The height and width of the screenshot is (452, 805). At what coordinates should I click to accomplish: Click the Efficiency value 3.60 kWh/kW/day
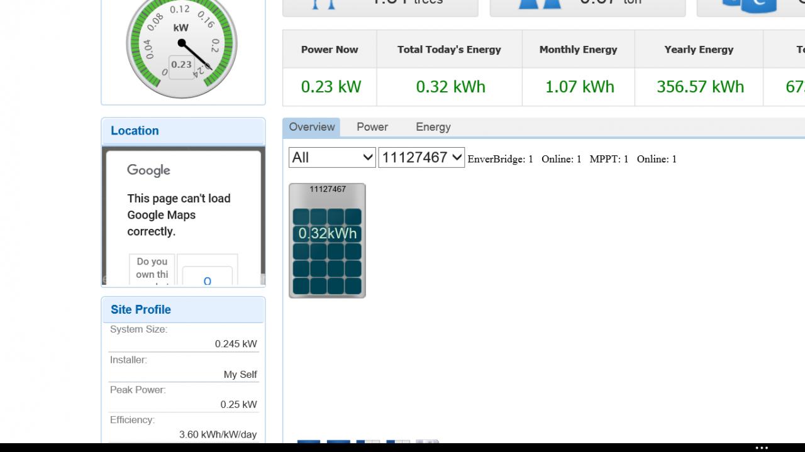[218, 434]
